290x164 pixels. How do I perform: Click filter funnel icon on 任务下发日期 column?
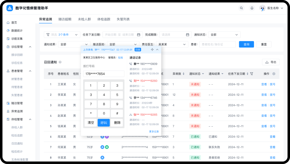coord(252,74)
